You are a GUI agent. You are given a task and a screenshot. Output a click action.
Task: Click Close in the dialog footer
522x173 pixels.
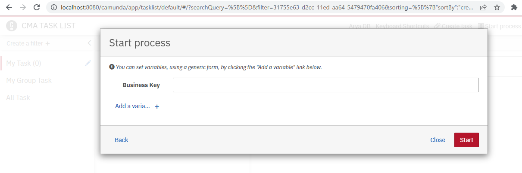click(438, 140)
